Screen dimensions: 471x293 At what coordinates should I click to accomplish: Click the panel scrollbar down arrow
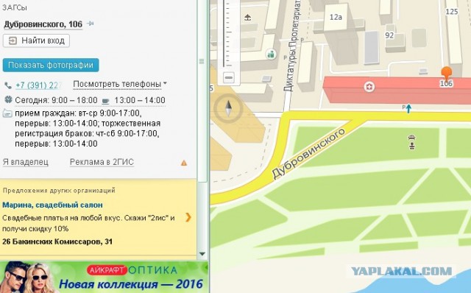tap(202, 254)
